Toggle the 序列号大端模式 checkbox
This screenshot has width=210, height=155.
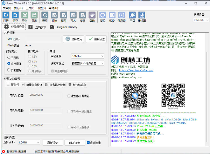(69, 127)
